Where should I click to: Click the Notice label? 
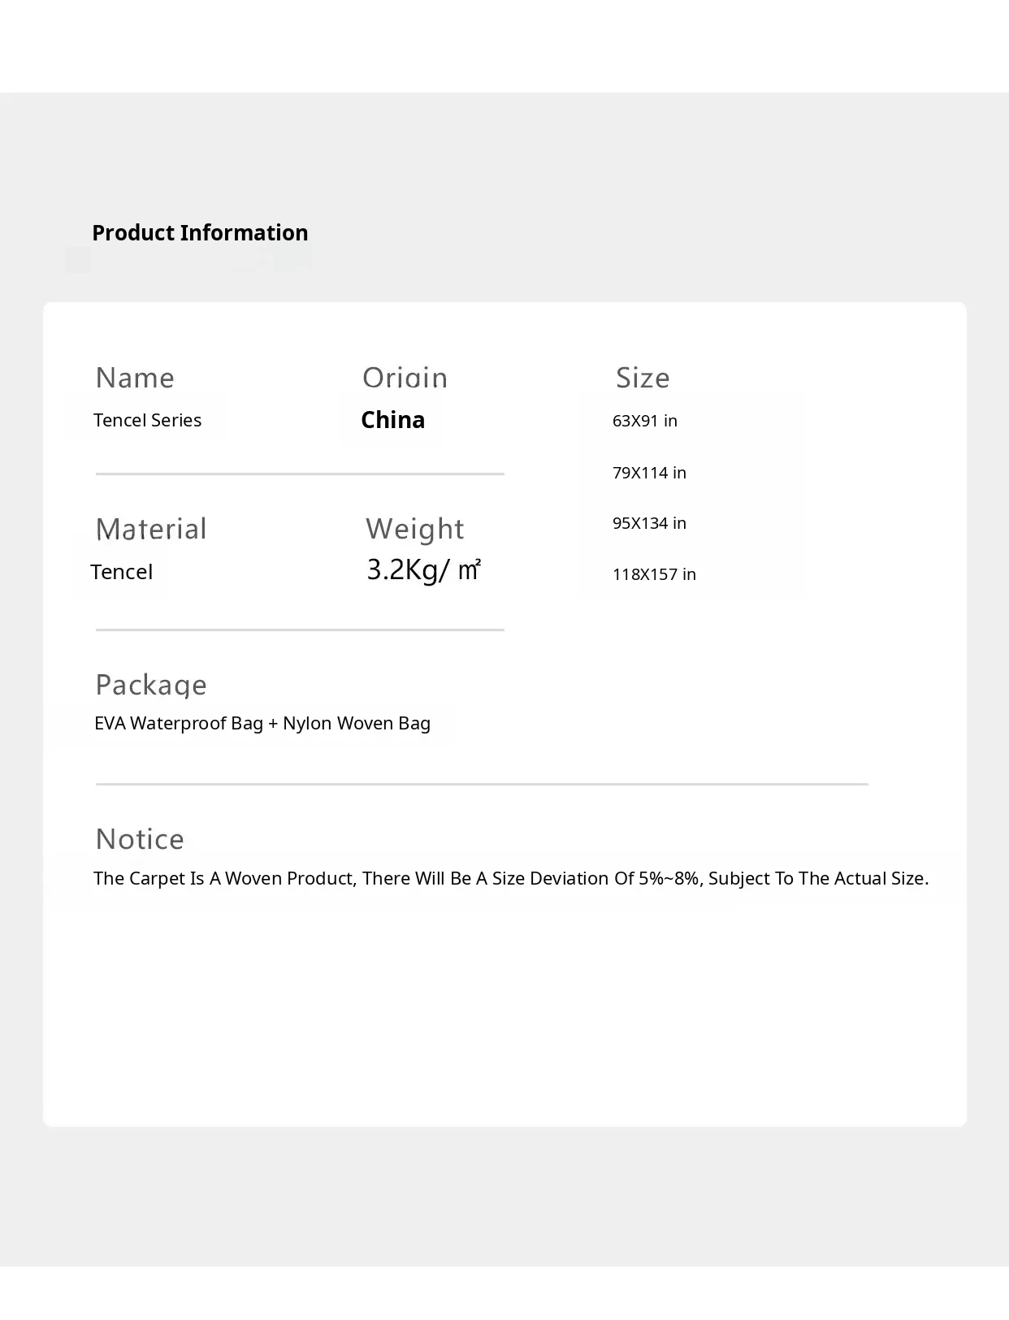click(140, 840)
